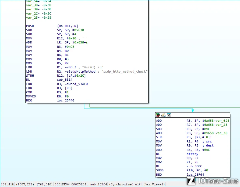Click the 0001DE04 file offset in status bar
This screenshot has height=187, width=240.
point(62,184)
